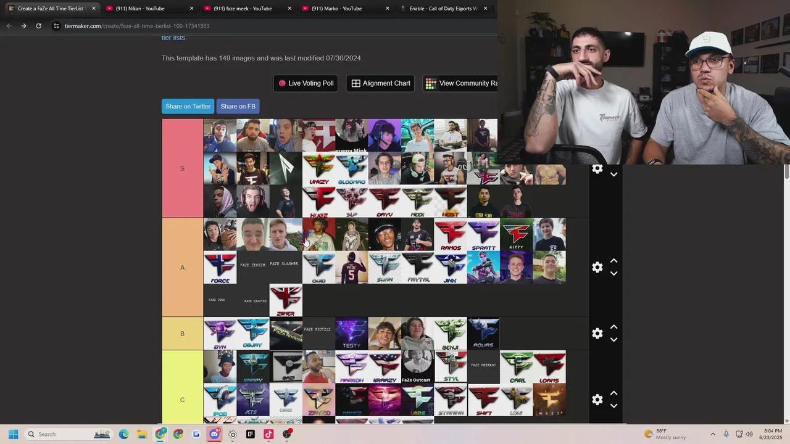Open OBS Studio from taskbar
This screenshot has height=444, width=790.
pyautogui.click(x=287, y=434)
